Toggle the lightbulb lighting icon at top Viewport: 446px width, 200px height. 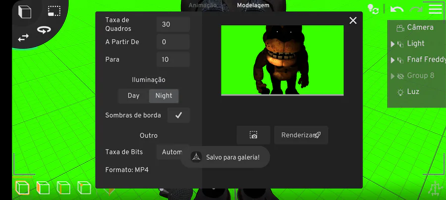tap(373, 9)
